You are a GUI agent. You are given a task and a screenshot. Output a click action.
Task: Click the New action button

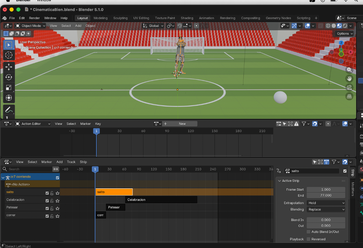coord(182,124)
